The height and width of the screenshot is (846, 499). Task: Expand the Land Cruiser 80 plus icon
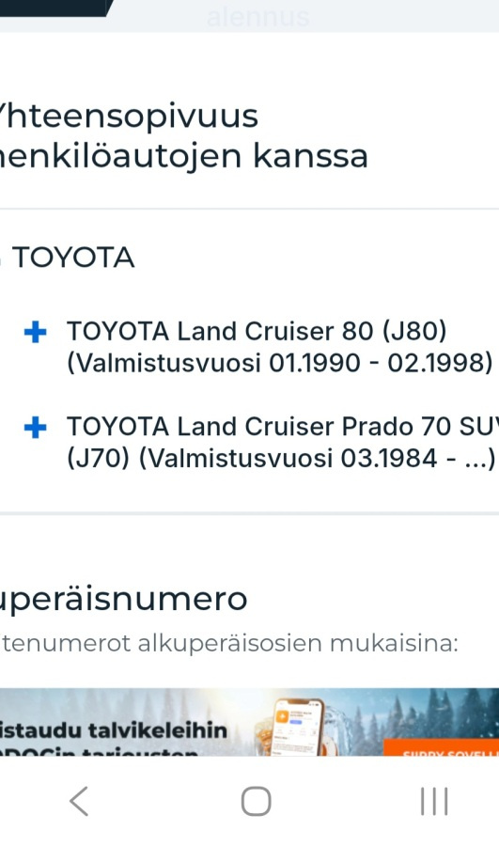tap(36, 332)
